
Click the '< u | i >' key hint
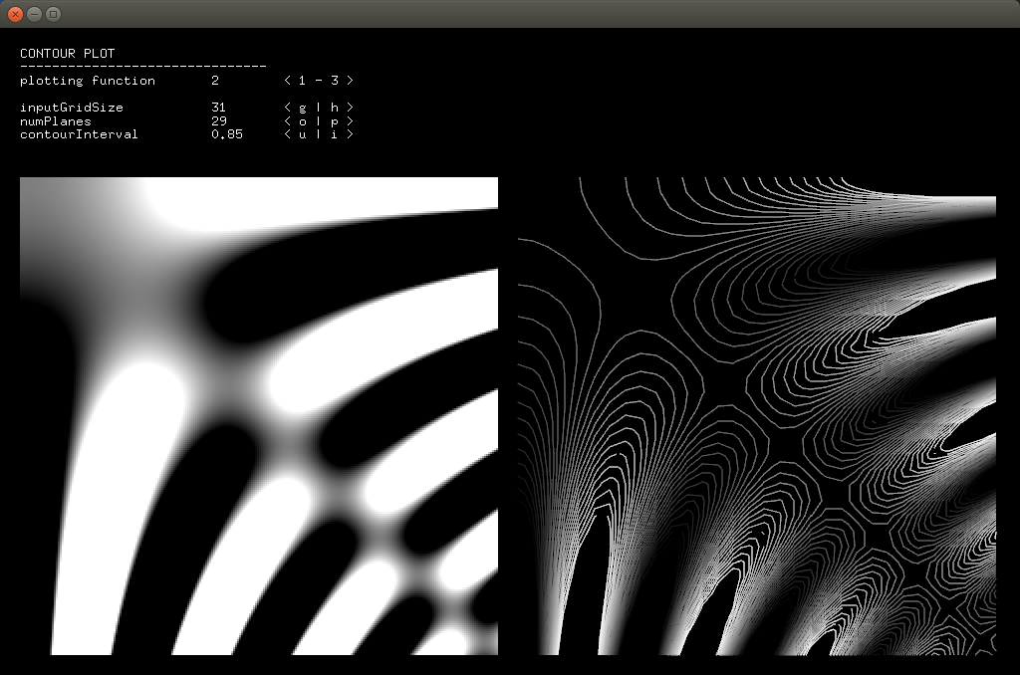click(x=319, y=134)
